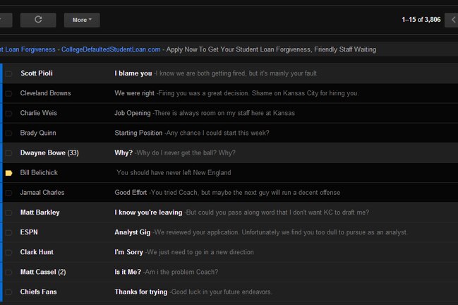Tick the Dwayne Bowe email checkbox

8,153
